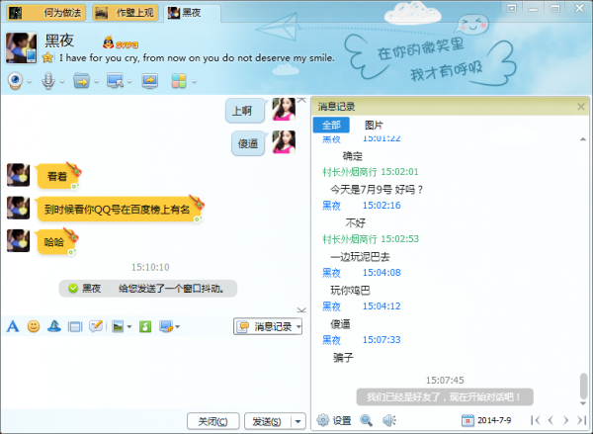The height and width of the screenshot is (434, 593).
Task: Click the message records vertical scrollbar thumb
Action: [x=583, y=386]
